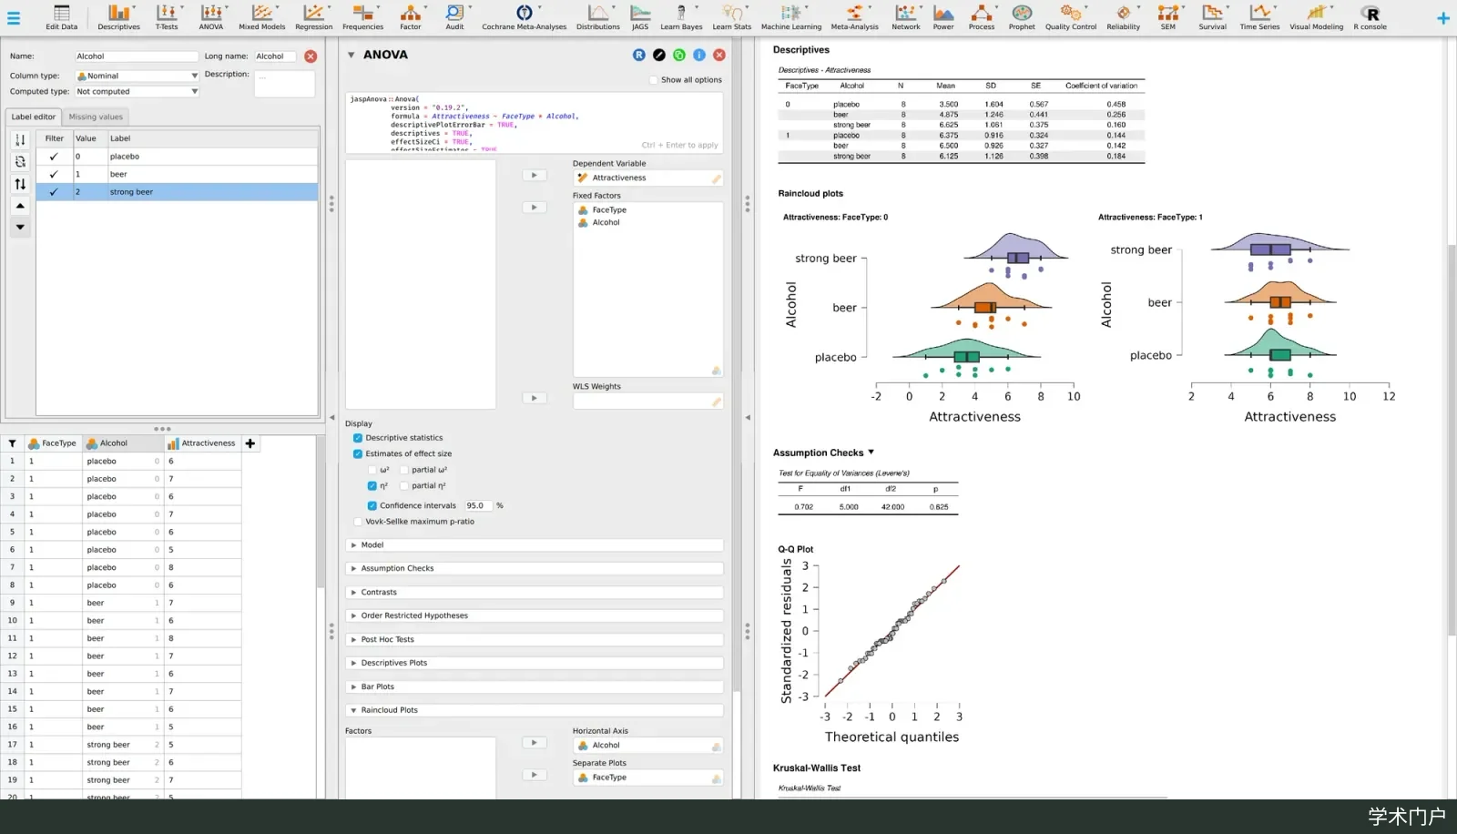Screen dimensions: 1457x834
Task: Open the R console
Action: (x=1370, y=16)
